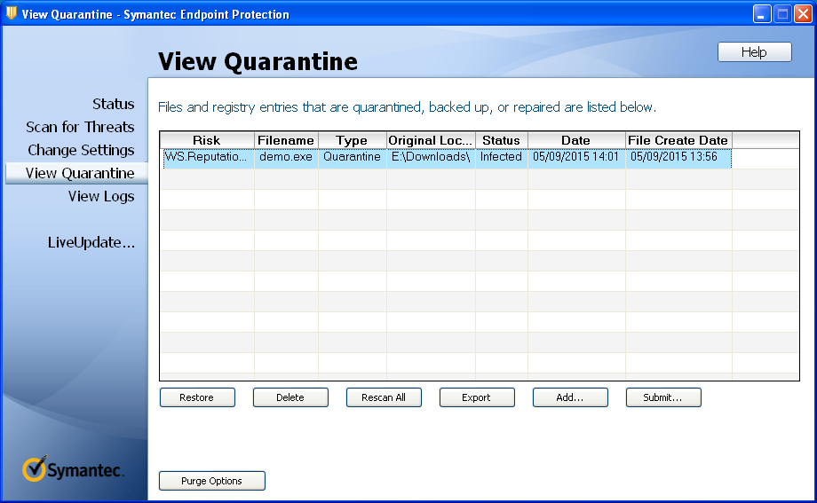Screen dimensions: 817x503
Task: Sort by the Type column header
Action: point(353,140)
